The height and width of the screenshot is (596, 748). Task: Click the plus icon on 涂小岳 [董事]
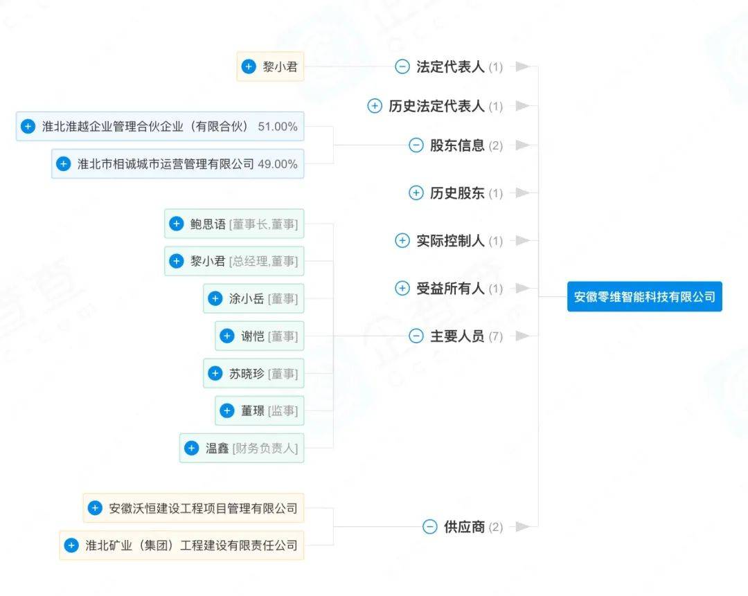click(215, 298)
